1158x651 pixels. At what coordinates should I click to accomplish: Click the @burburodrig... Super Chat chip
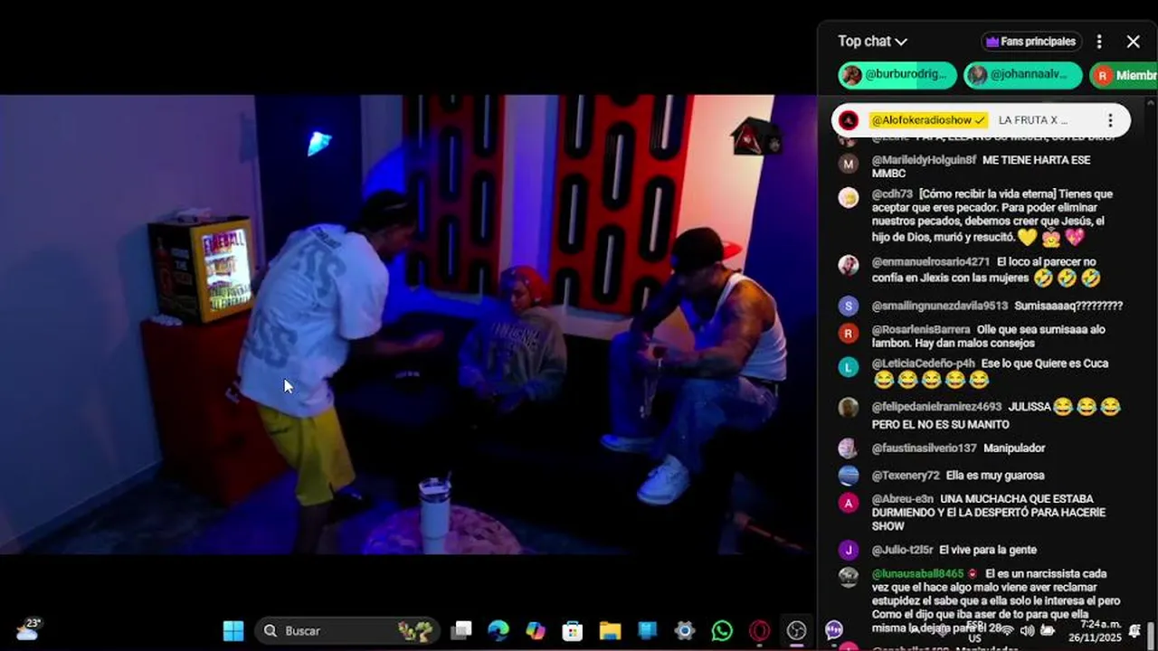tap(897, 75)
